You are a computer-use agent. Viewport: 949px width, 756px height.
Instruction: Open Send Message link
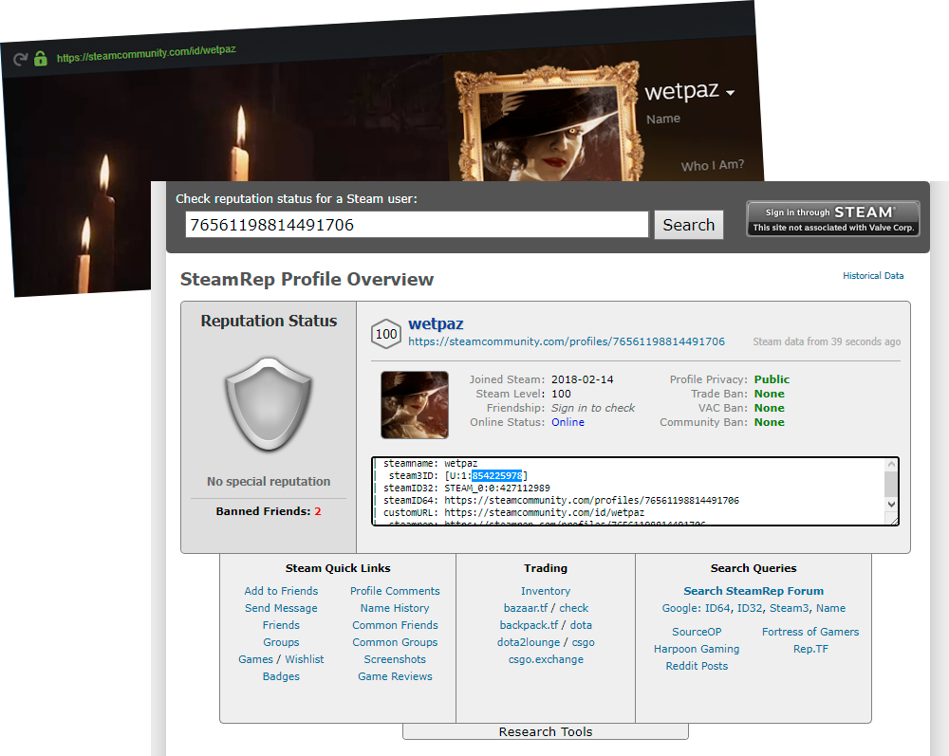point(281,608)
